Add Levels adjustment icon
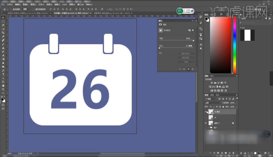This screenshot has width=273, height=157. point(215,83)
